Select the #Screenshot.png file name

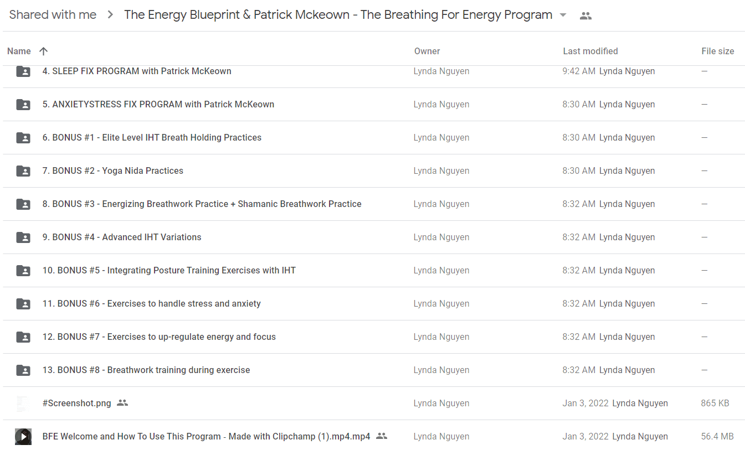pyautogui.click(x=77, y=403)
